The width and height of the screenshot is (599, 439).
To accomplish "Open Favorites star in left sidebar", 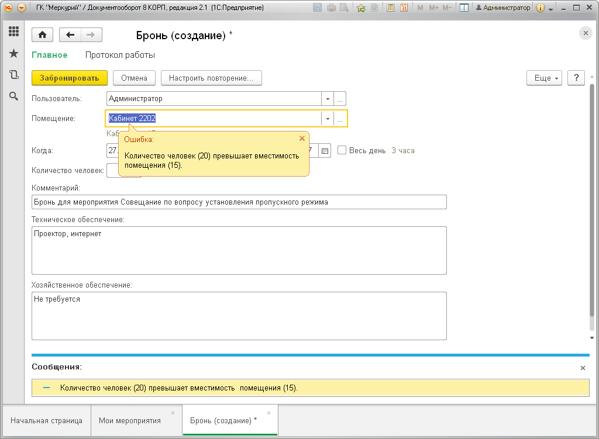I will pos(14,53).
